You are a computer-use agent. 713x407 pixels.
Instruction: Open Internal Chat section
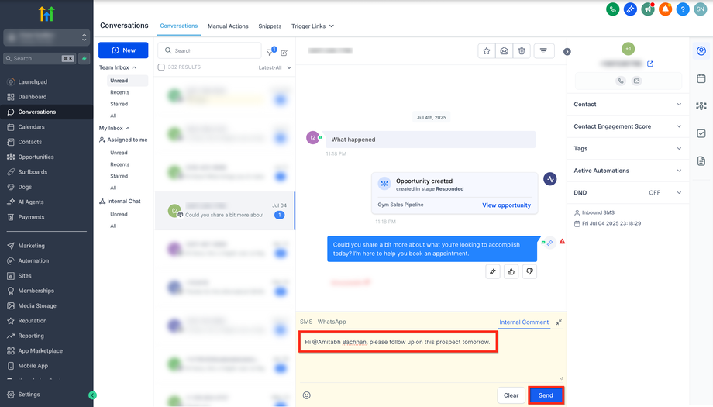click(120, 201)
